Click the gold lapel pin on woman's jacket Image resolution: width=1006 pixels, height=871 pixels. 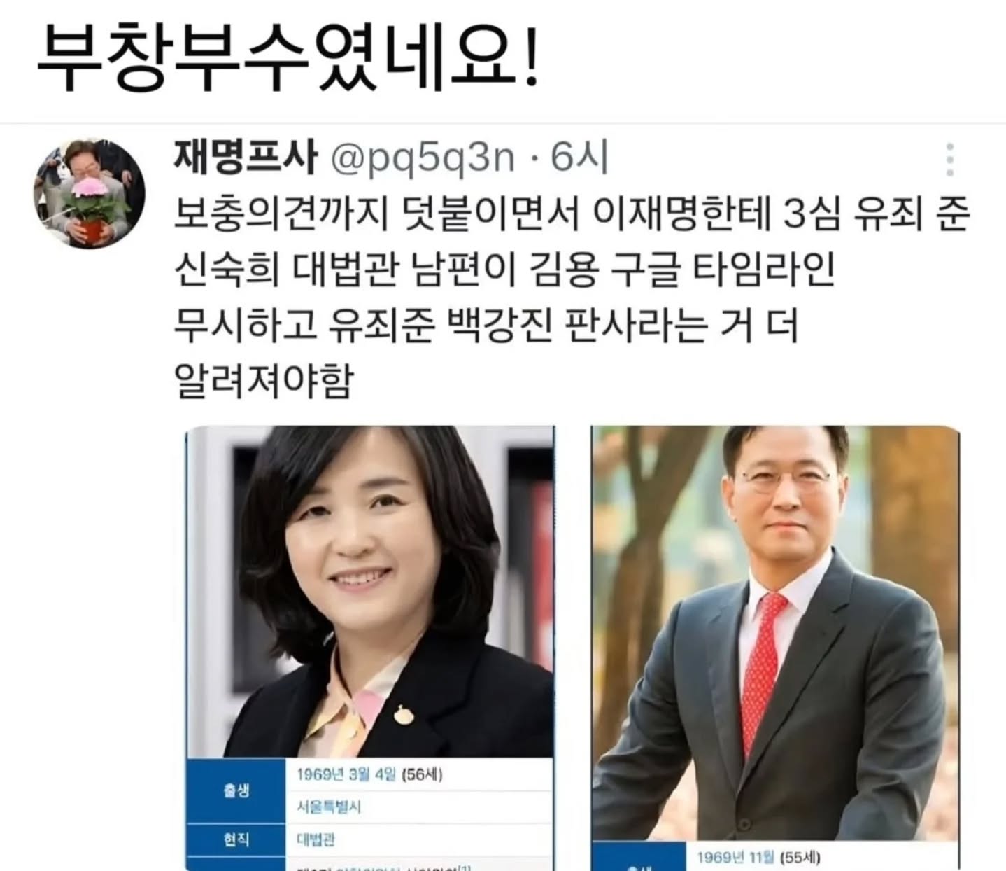(x=402, y=714)
